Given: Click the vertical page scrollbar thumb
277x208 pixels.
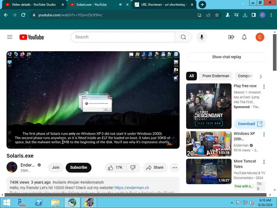Looking at the screenshot, I should [x=275, y=52].
